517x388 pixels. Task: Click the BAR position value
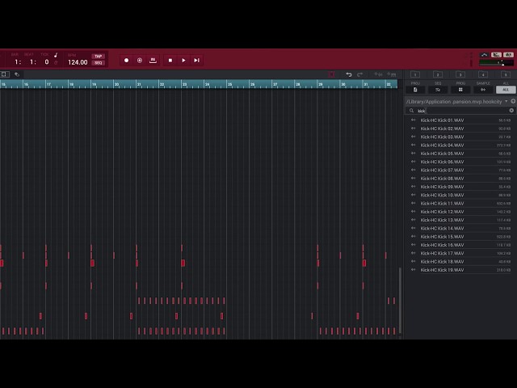pos(18,62)
